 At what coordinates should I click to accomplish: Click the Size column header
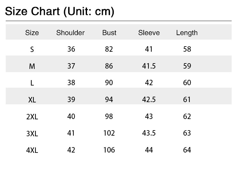[x=32, y=33]
